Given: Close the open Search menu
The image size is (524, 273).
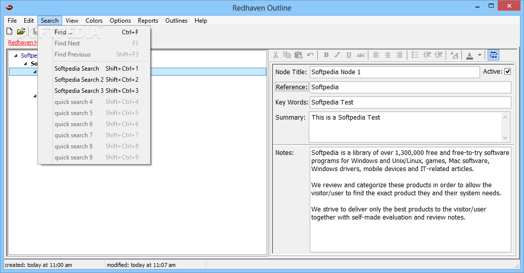Looking at the screenshot, I should coord(50,20).
